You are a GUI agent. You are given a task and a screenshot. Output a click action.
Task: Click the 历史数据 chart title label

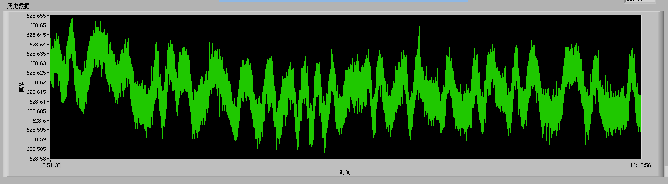pos(18,6)
